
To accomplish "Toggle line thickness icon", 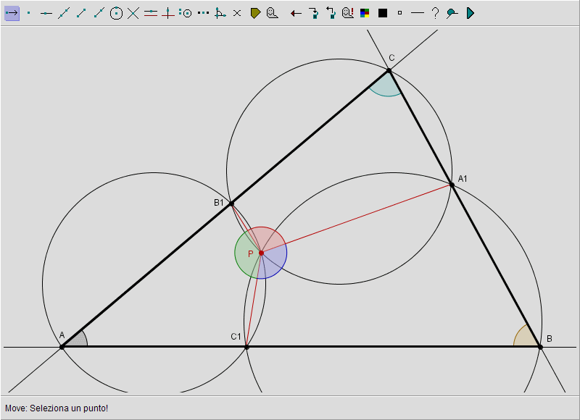I will point(417,13).
